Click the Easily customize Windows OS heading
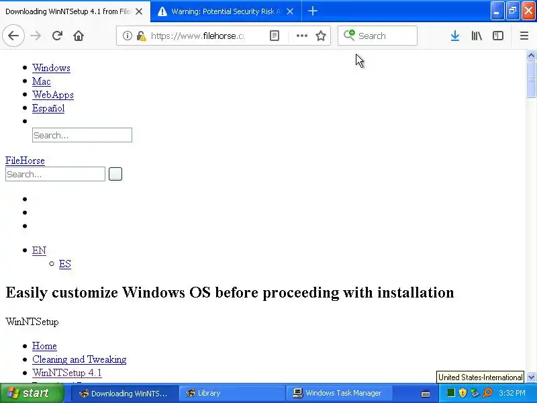Screen dimensions: 537x403 pos(230,293)
